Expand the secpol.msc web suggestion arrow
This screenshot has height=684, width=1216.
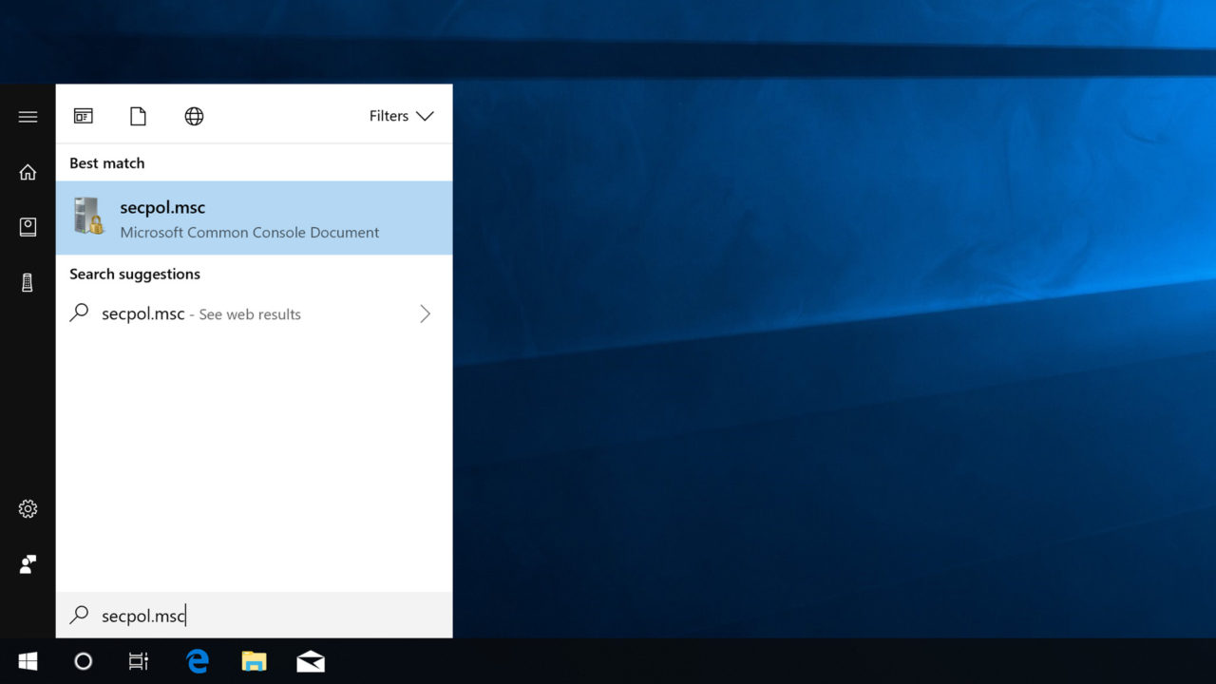[x=425, y=313]
